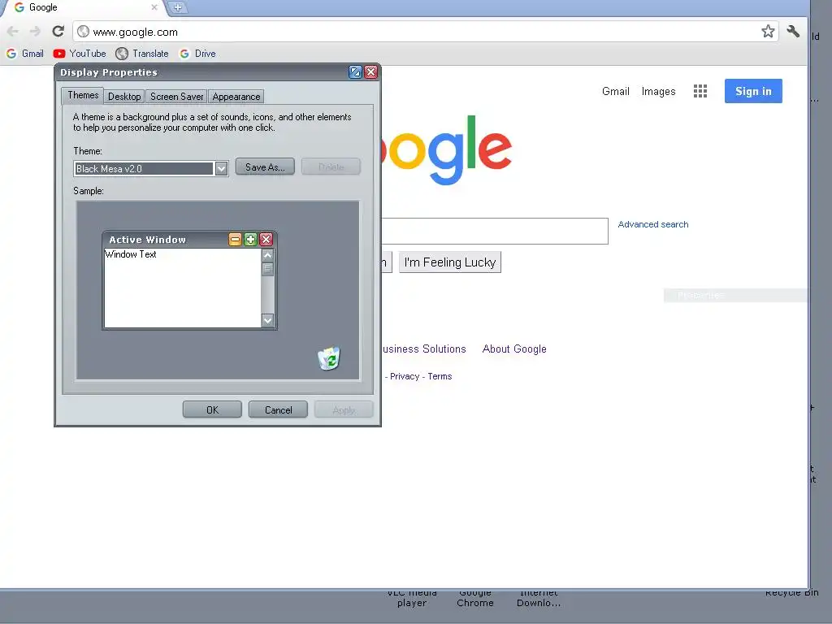Click the help icon in the Display Properties title bar
Screen dimensions: 832x624
[x=355, y=72]
